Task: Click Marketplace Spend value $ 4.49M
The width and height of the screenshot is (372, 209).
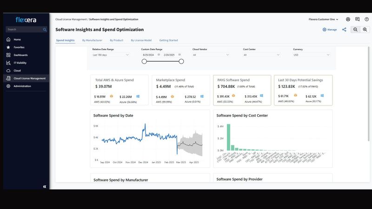Action: tap(164, 86)
